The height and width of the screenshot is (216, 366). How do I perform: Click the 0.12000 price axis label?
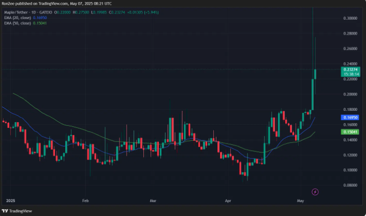350,155
